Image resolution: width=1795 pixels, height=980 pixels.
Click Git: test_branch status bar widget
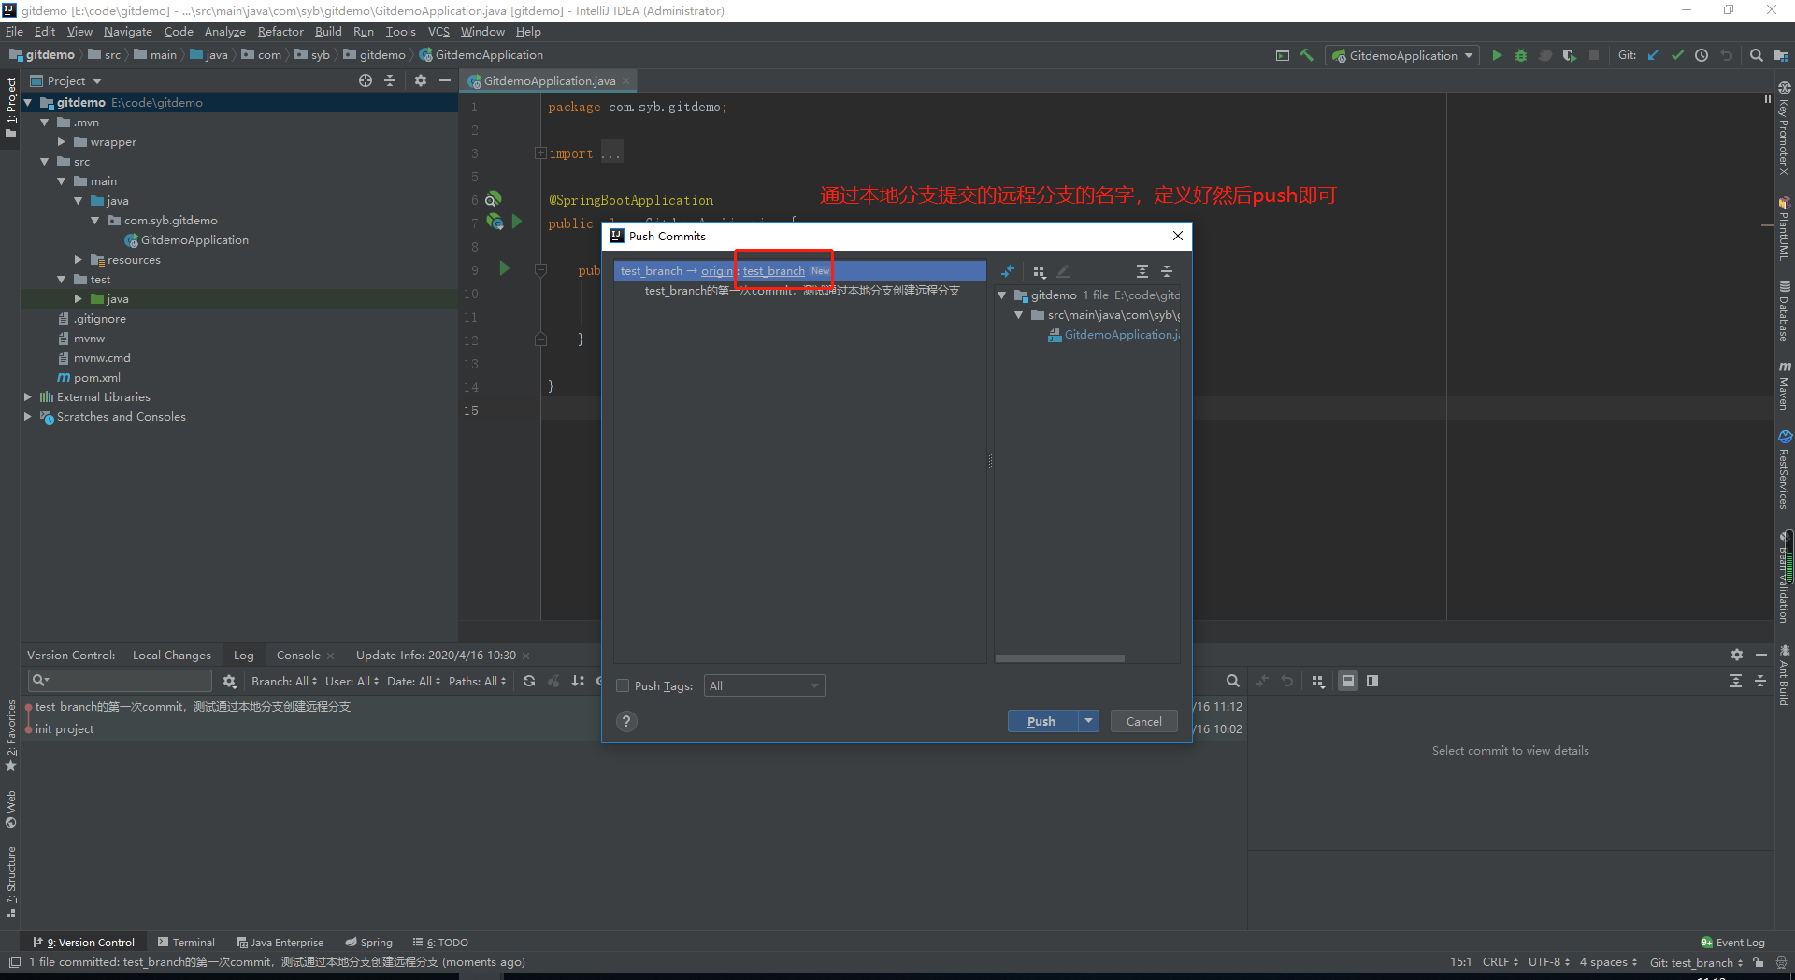point(1696,962)
